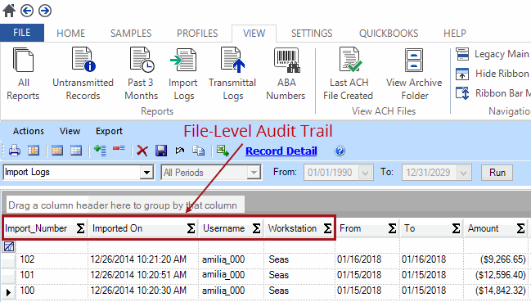Click the Save floppy disk icon
This screenshot has width=531, height=302.
click(161, 151)
